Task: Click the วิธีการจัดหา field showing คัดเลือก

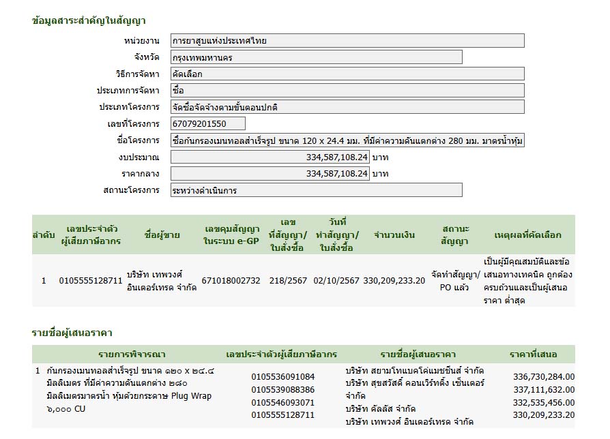Action: click(x=347, y=74)
